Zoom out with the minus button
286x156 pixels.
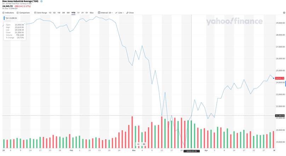click(x=138, y=144)
